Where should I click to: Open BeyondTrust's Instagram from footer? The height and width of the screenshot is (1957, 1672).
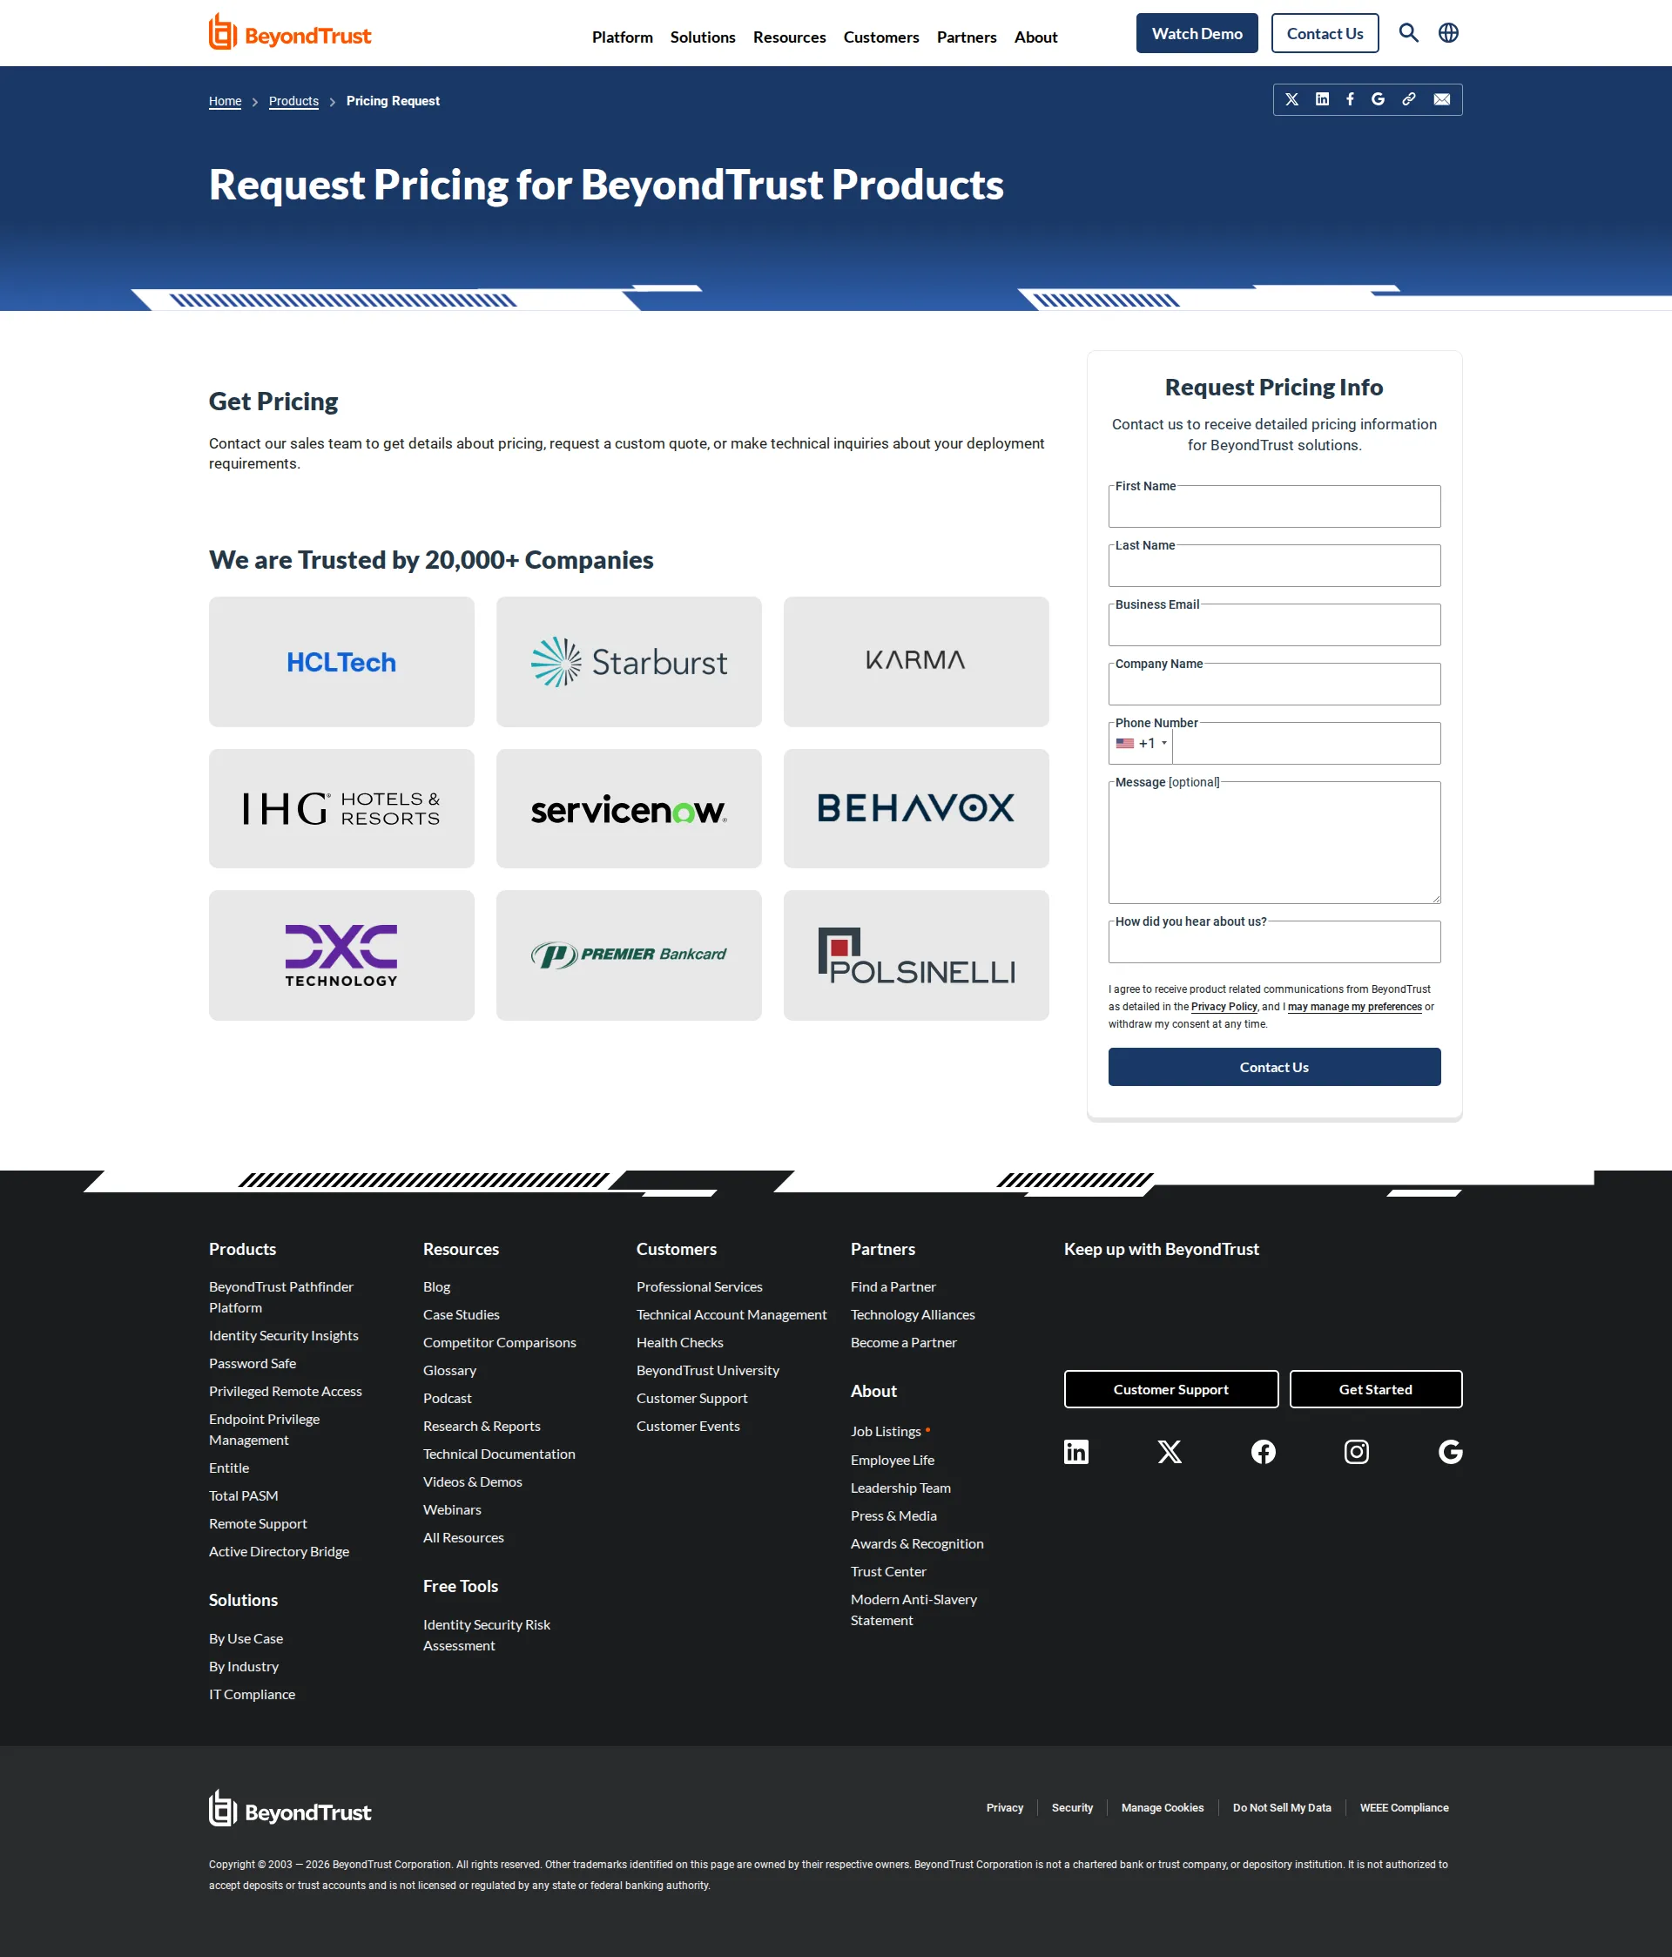[x=1357, y=1452]
